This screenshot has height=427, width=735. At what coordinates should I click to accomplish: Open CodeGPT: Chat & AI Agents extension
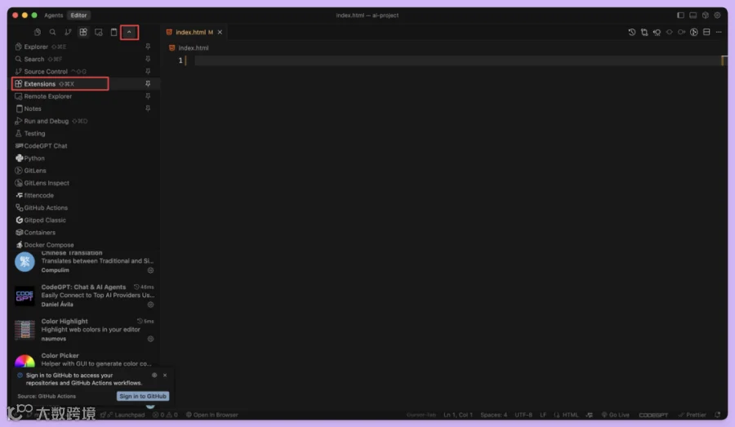84,296
